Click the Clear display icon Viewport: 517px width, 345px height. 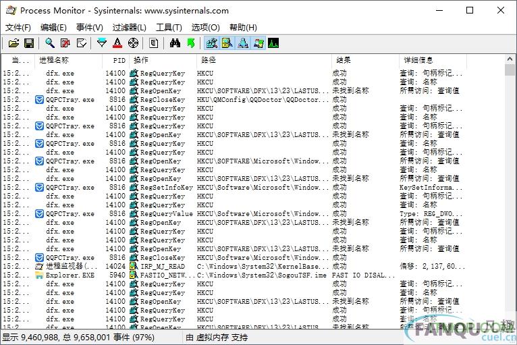coord(82,43)
